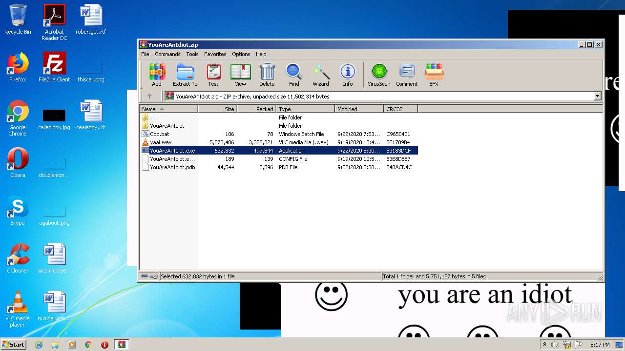Open the Help menu
625x351 pixels.
click(261, 54)
